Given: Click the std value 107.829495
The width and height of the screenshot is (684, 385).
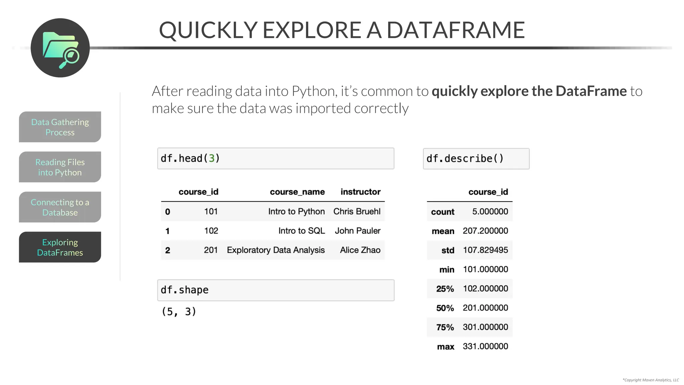Looking at the screenshot, I should (485, 250).
